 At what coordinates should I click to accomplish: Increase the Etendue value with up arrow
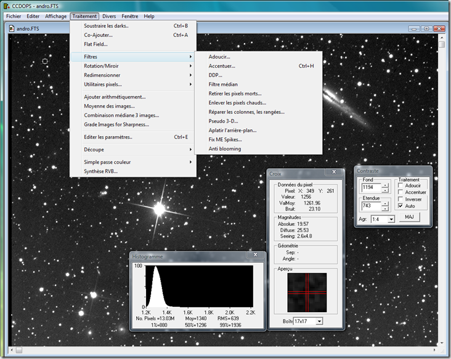click(385, 204)
